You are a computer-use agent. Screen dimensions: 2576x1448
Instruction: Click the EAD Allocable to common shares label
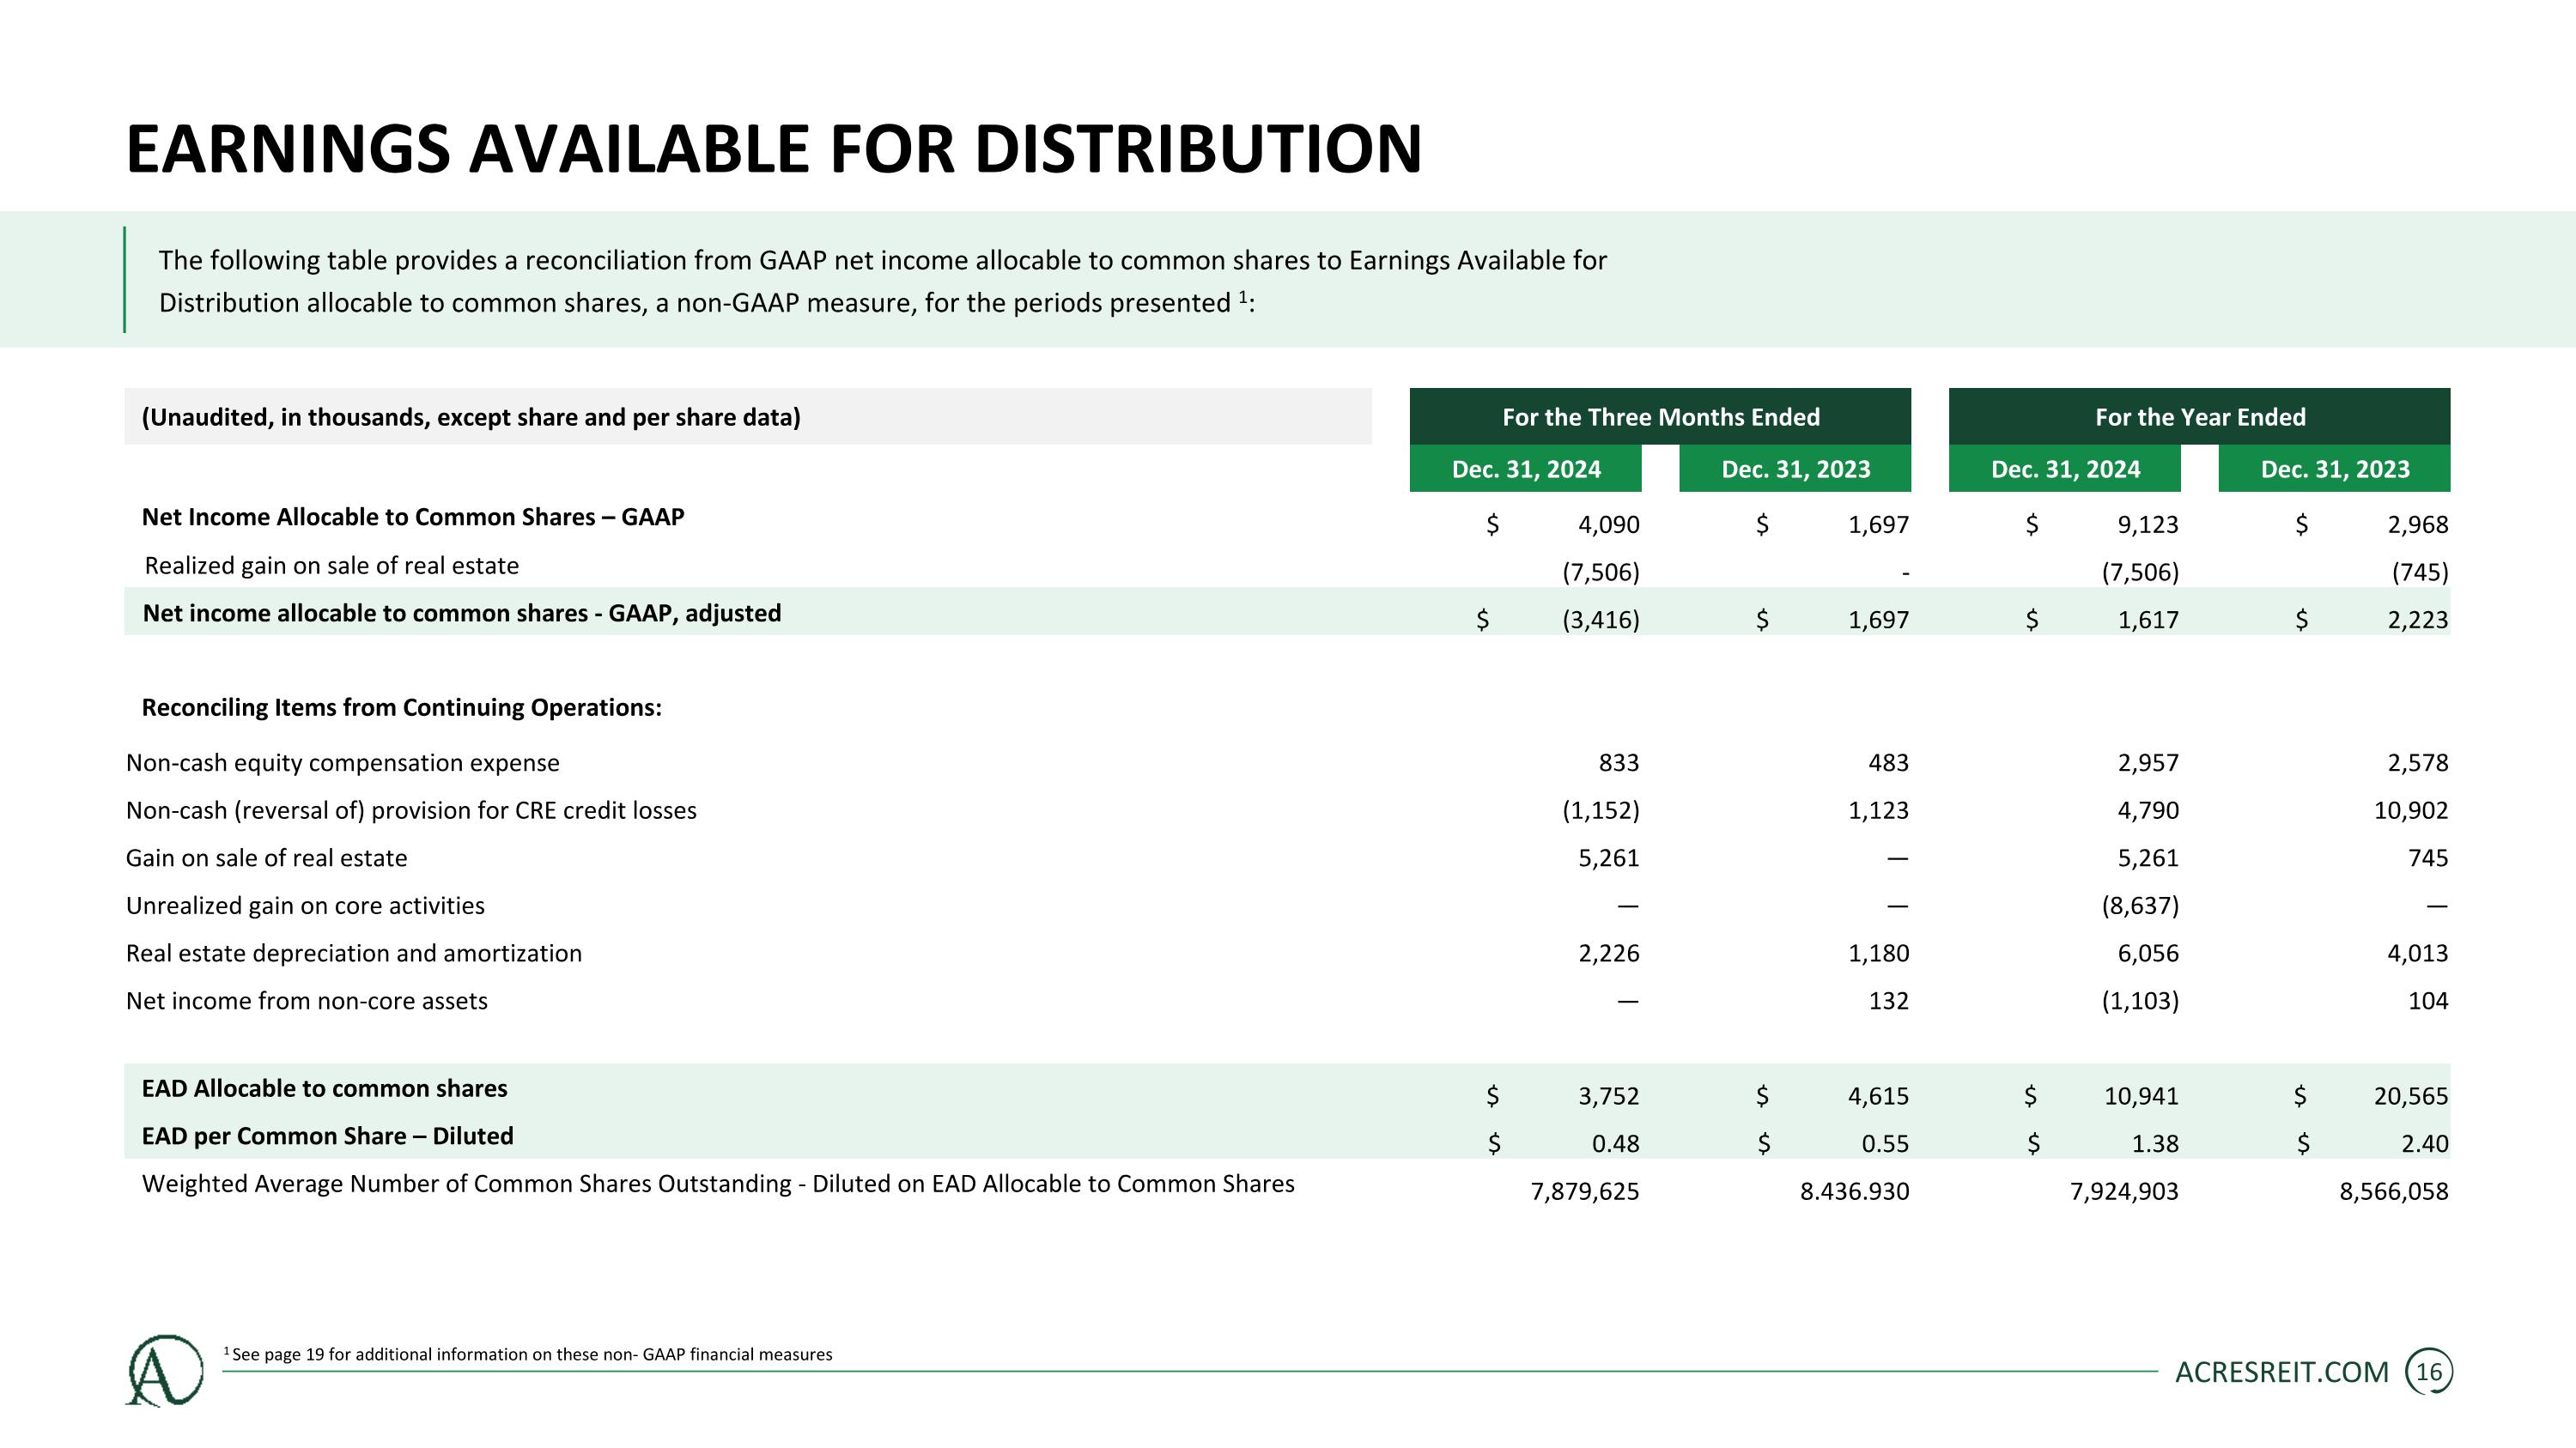(x=324, y=1088)
